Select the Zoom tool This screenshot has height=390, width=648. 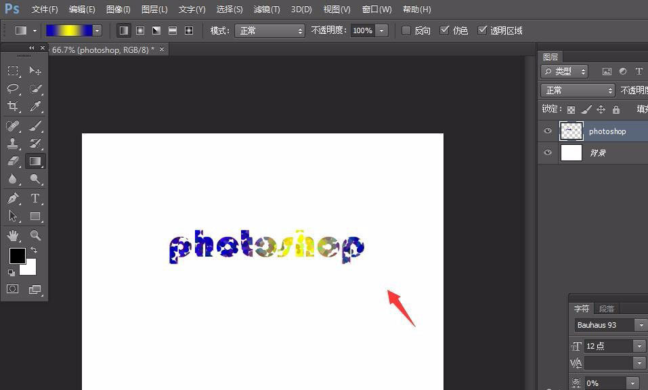tap(35, 236)
